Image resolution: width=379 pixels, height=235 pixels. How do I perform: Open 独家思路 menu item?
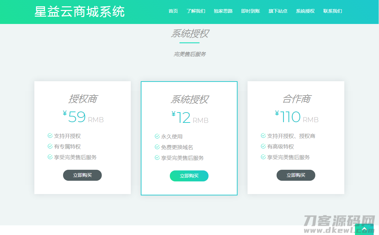[x=223, y=11]
